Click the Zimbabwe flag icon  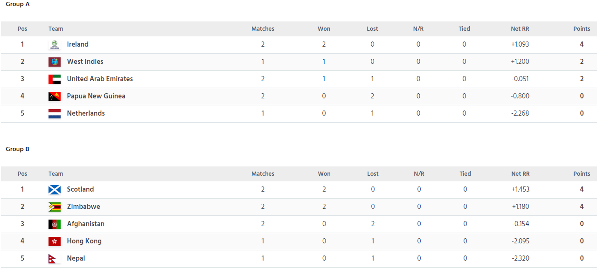point(55,207)
